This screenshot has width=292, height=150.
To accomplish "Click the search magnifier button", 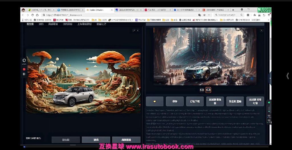I will [242, 15].
